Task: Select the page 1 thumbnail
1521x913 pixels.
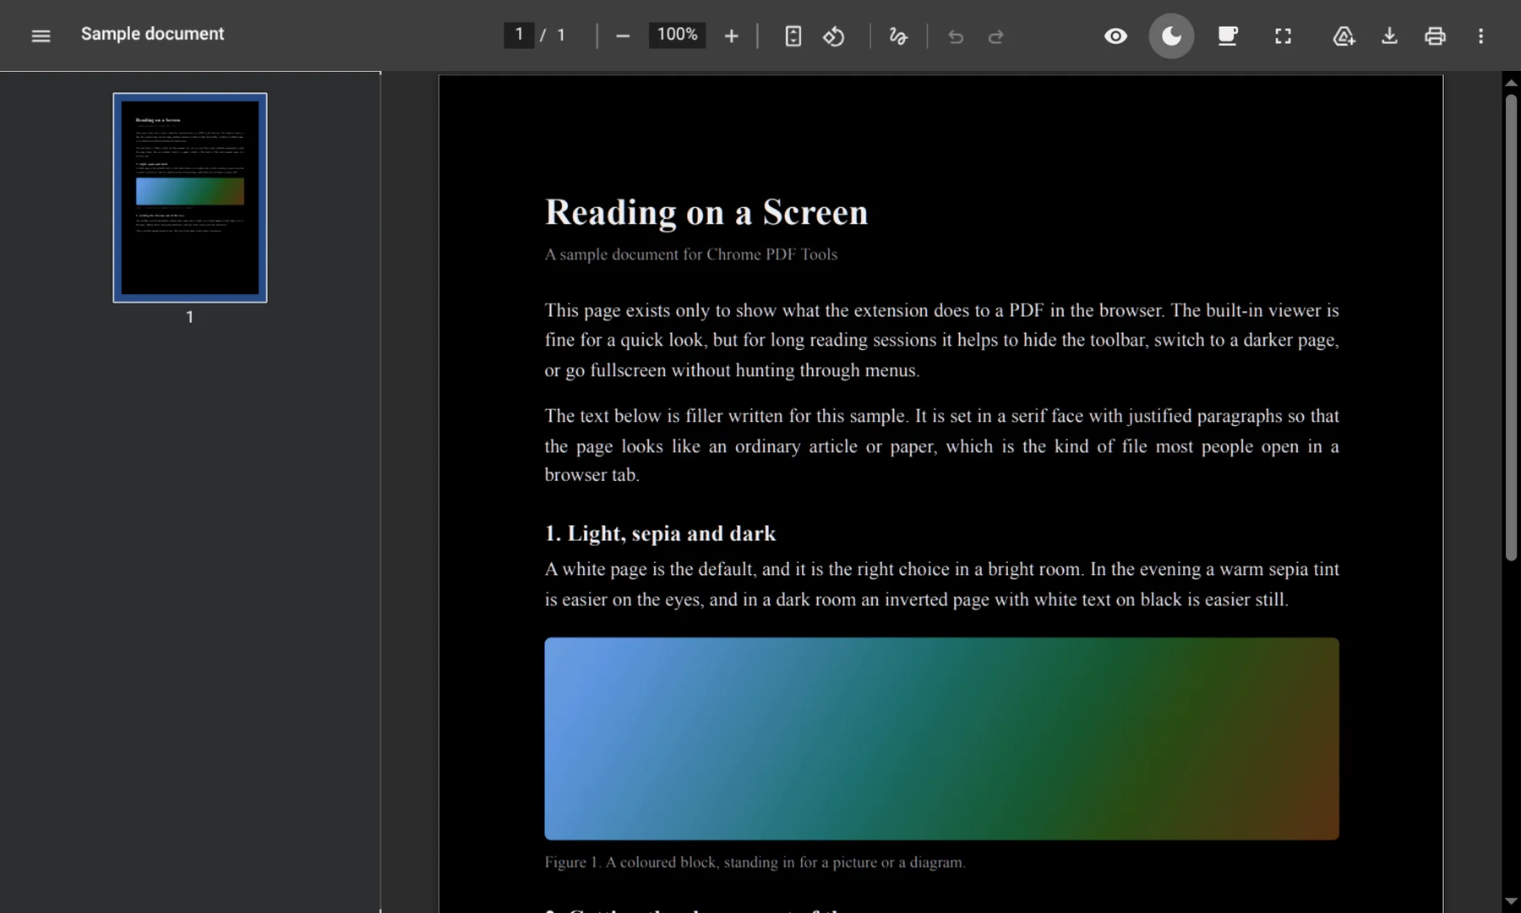Action: tap(190, 198)
